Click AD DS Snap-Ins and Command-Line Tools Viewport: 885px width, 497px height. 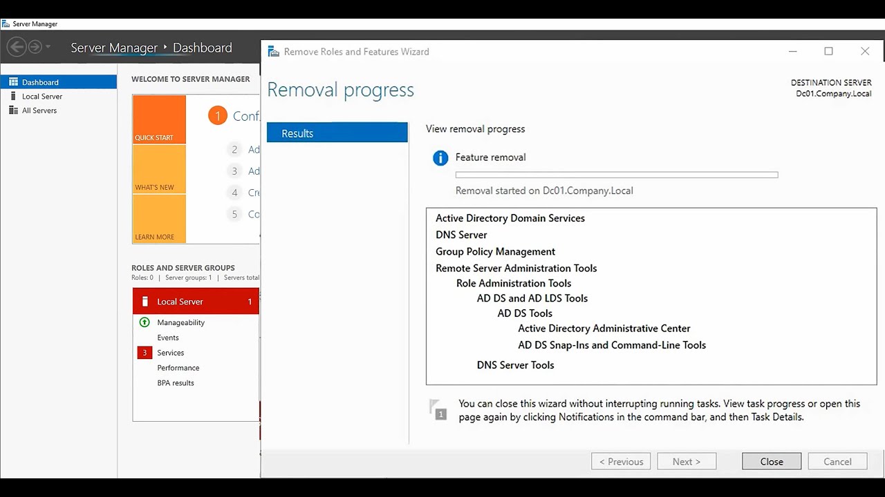[612, 345]
